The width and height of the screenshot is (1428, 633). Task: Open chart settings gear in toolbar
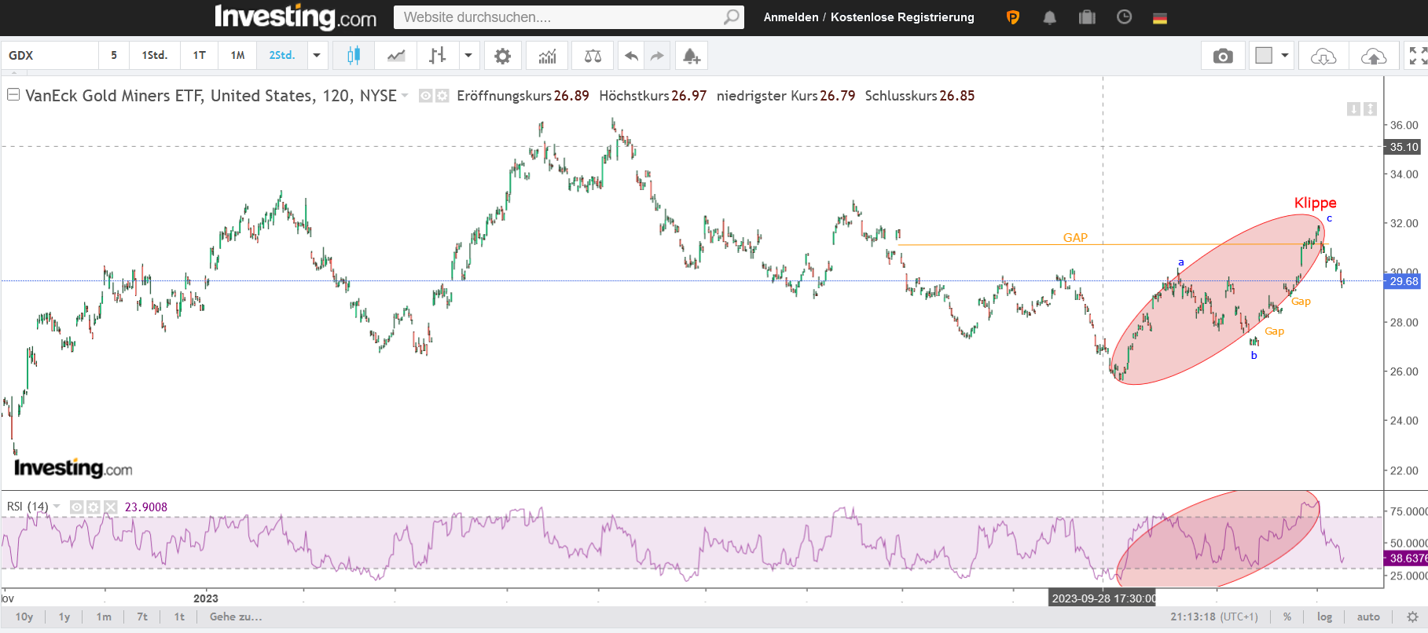click(502, 56)
